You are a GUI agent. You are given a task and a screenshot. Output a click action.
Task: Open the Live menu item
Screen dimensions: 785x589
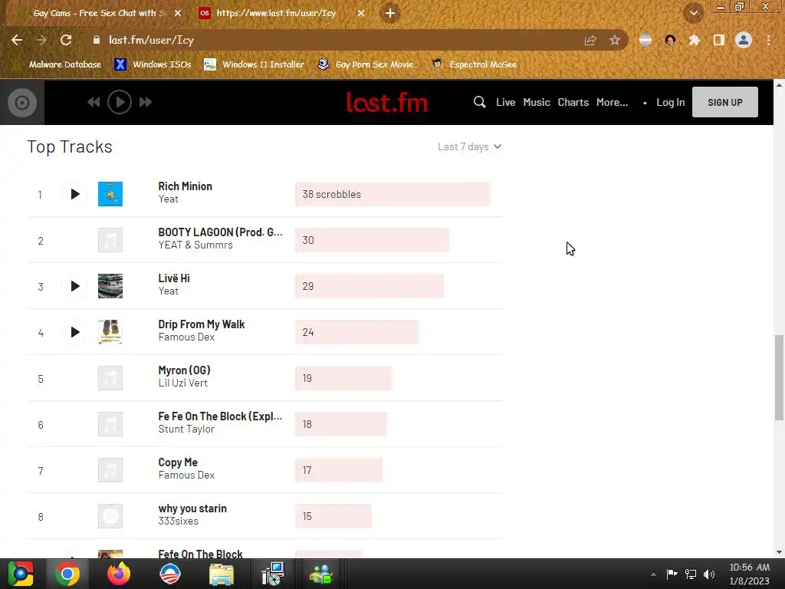(506, 102)
